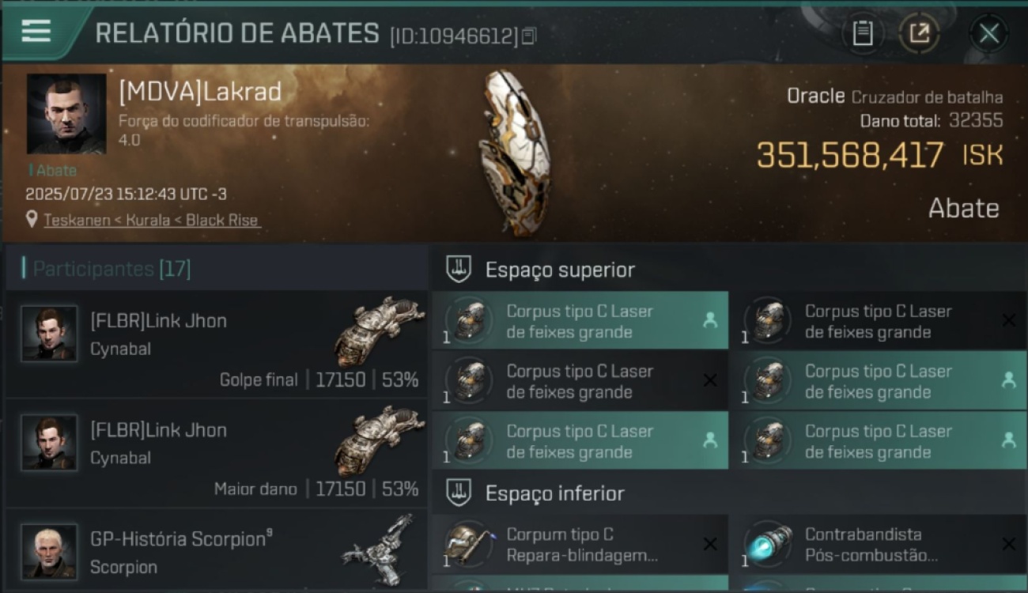The height and width of the screenshot is (593, 1028).
Task: Close the Relatório de Abates window
Action: [988, 33]
